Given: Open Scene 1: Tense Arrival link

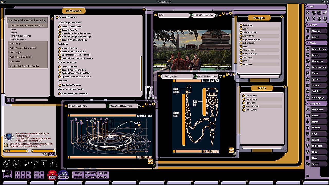Looking at the screenshot, I should tap(72, 27).
